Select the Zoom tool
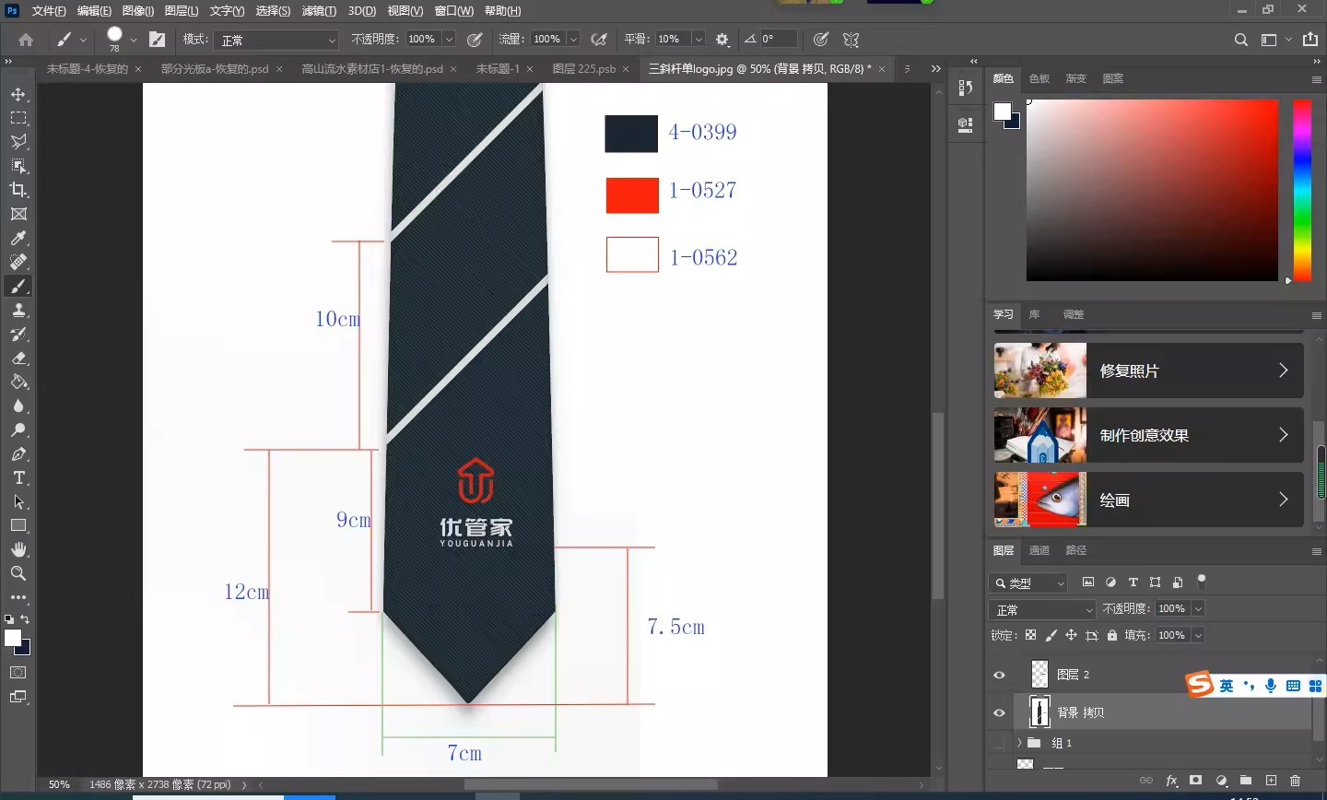The image size is (1327, 800). point(18,573)
